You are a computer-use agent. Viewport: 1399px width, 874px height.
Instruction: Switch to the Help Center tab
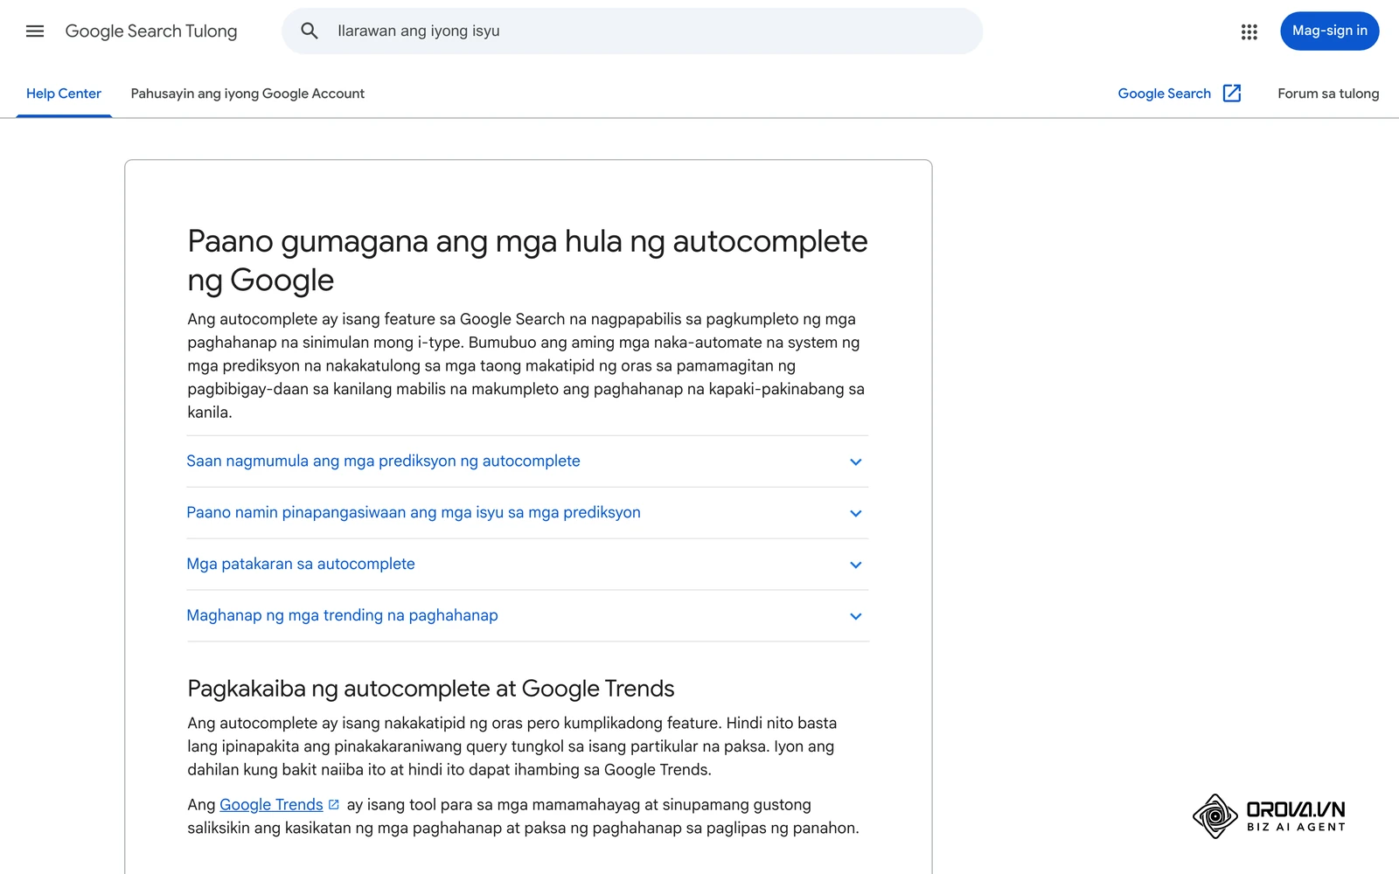click(x=64, y=94)
